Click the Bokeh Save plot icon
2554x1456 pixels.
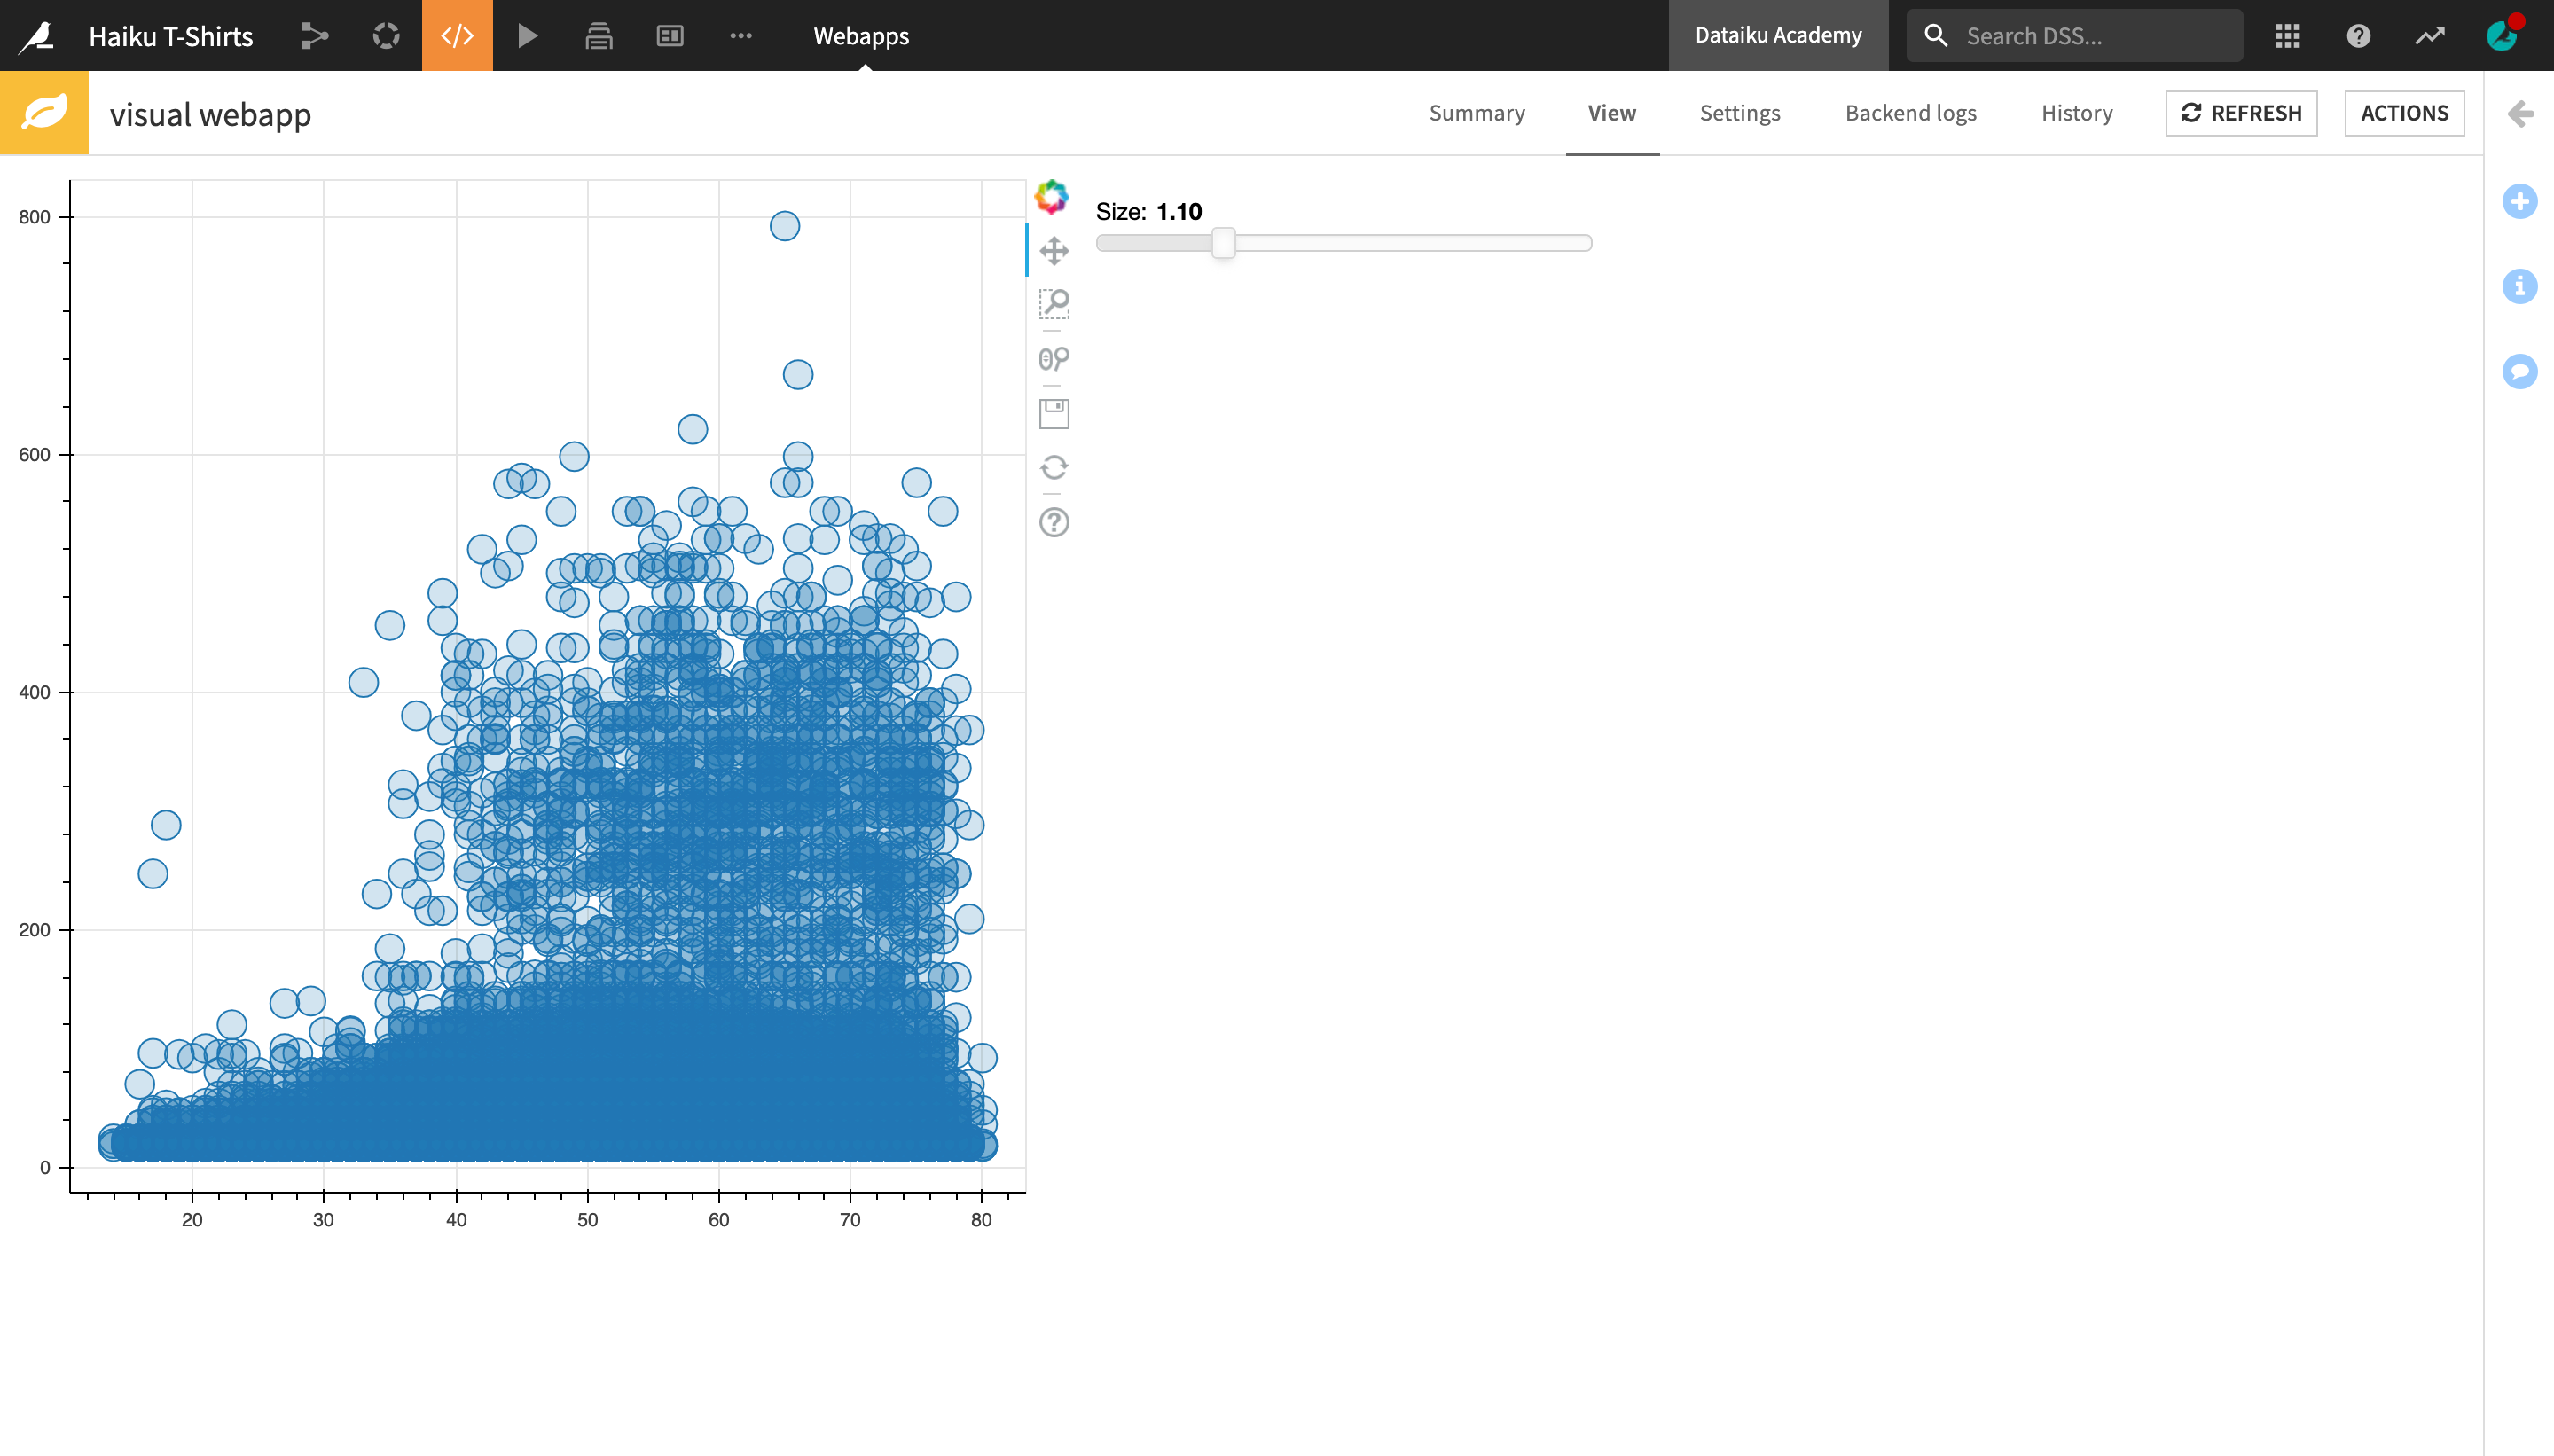(x=1054, y=413)
